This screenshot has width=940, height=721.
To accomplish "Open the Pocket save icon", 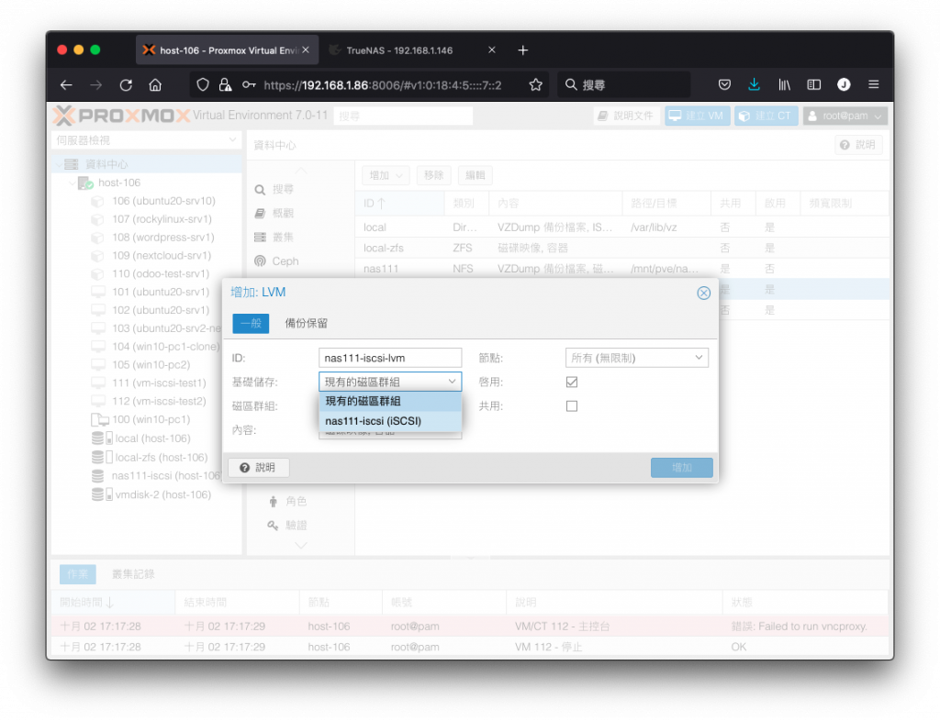I will click(724, 85).
